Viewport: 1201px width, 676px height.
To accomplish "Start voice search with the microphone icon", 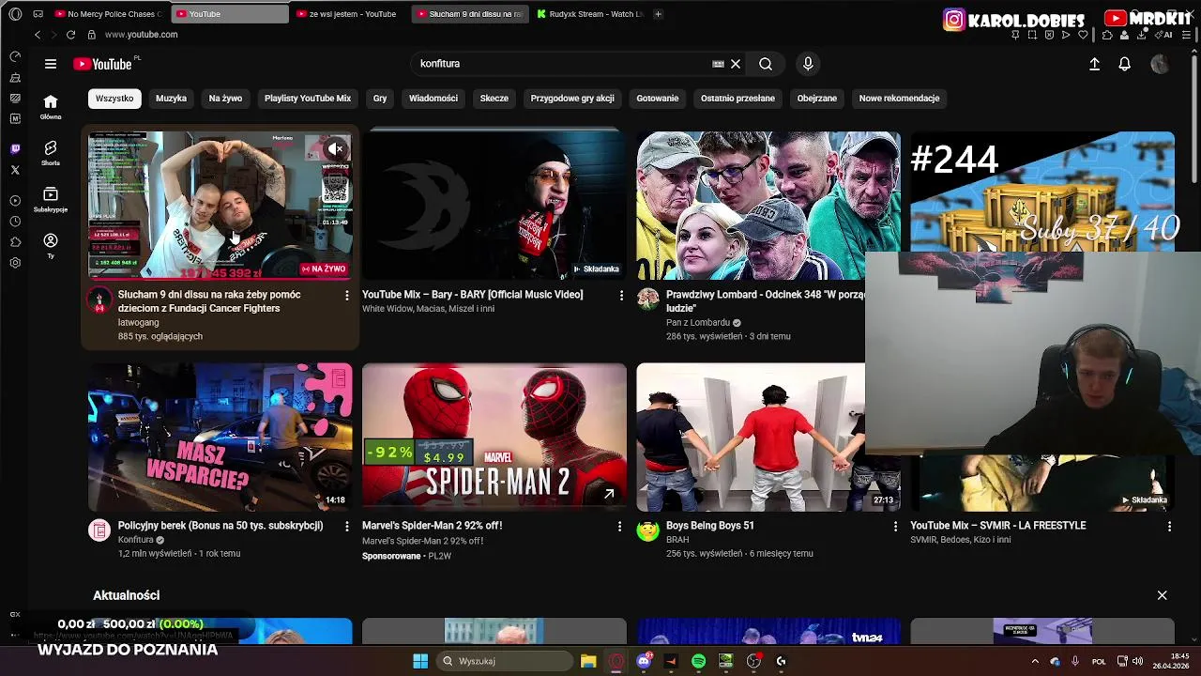I will 808,64.
